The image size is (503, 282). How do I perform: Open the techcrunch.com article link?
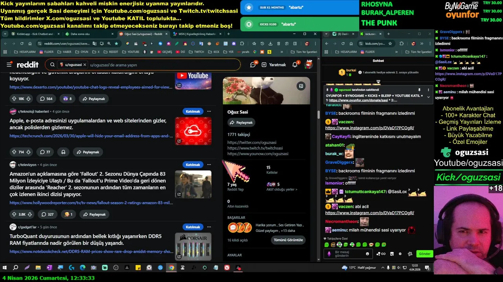coord(91,136)
